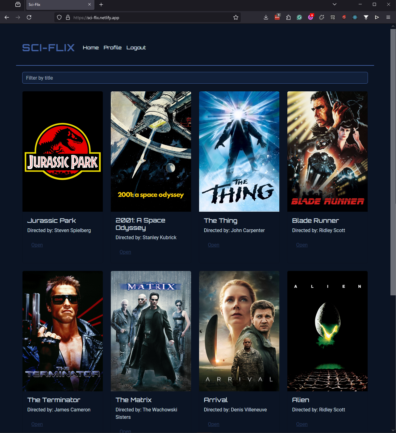Image resolution: width=396 pixels, height=433 pixels.
Task: Open a new tab with the plus button
Action: [x=101, y=5]
